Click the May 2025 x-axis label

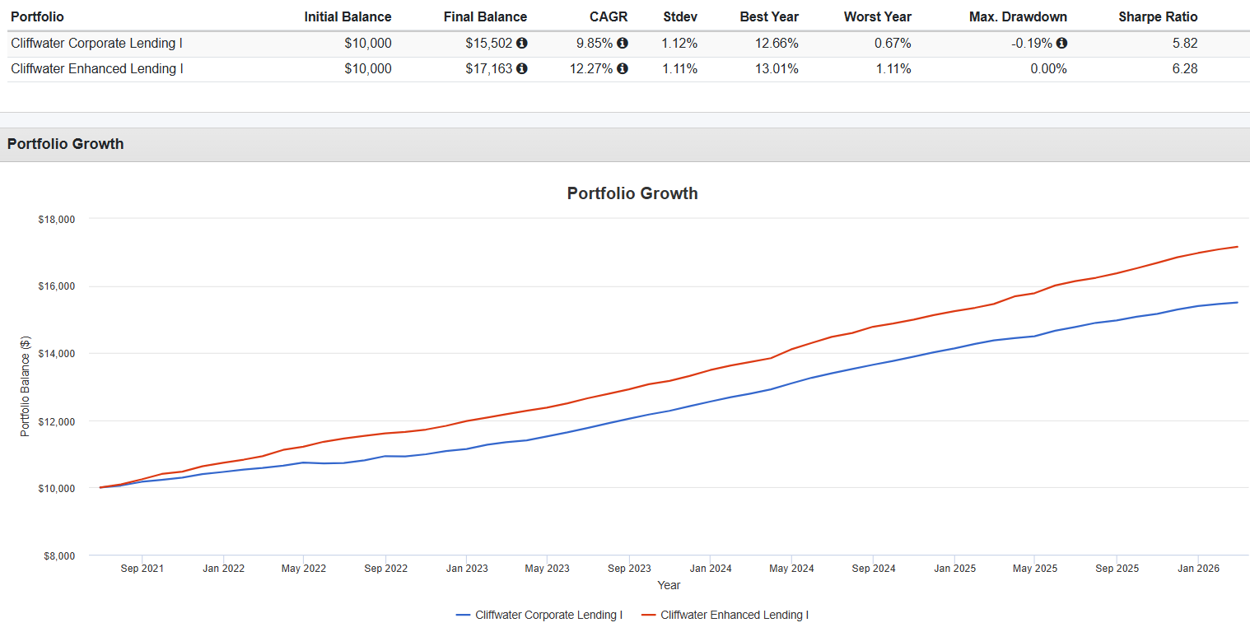coord(1035,569)
